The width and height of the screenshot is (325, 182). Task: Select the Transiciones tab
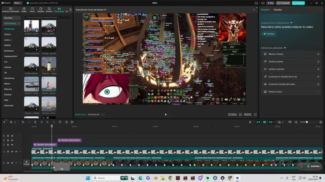tap(59, 10)
